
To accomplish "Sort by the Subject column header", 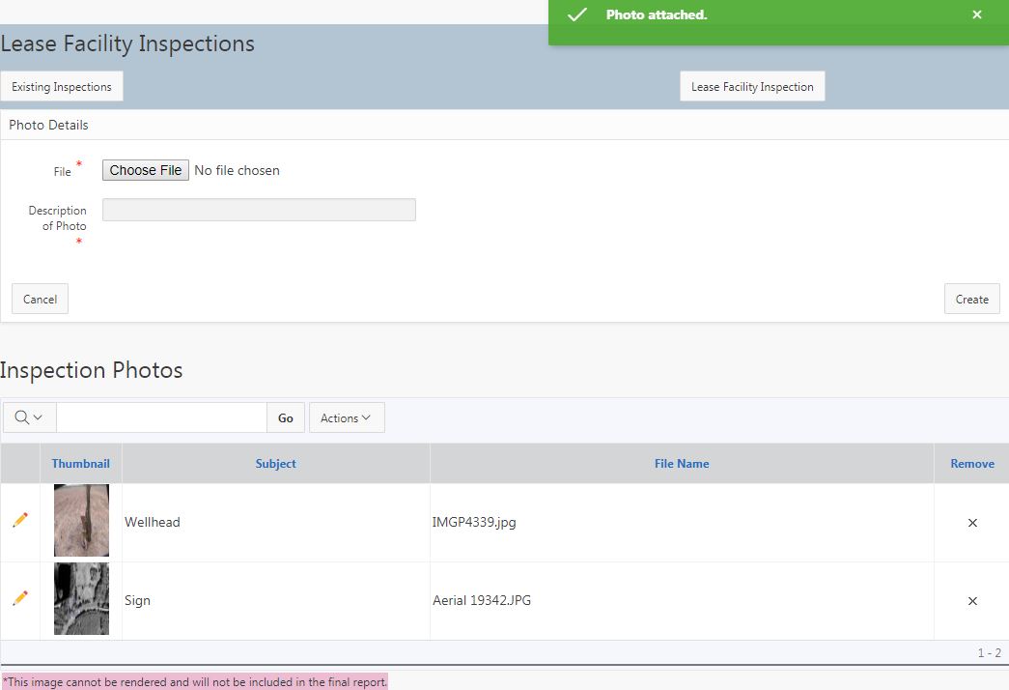I will tap(275, 464).
